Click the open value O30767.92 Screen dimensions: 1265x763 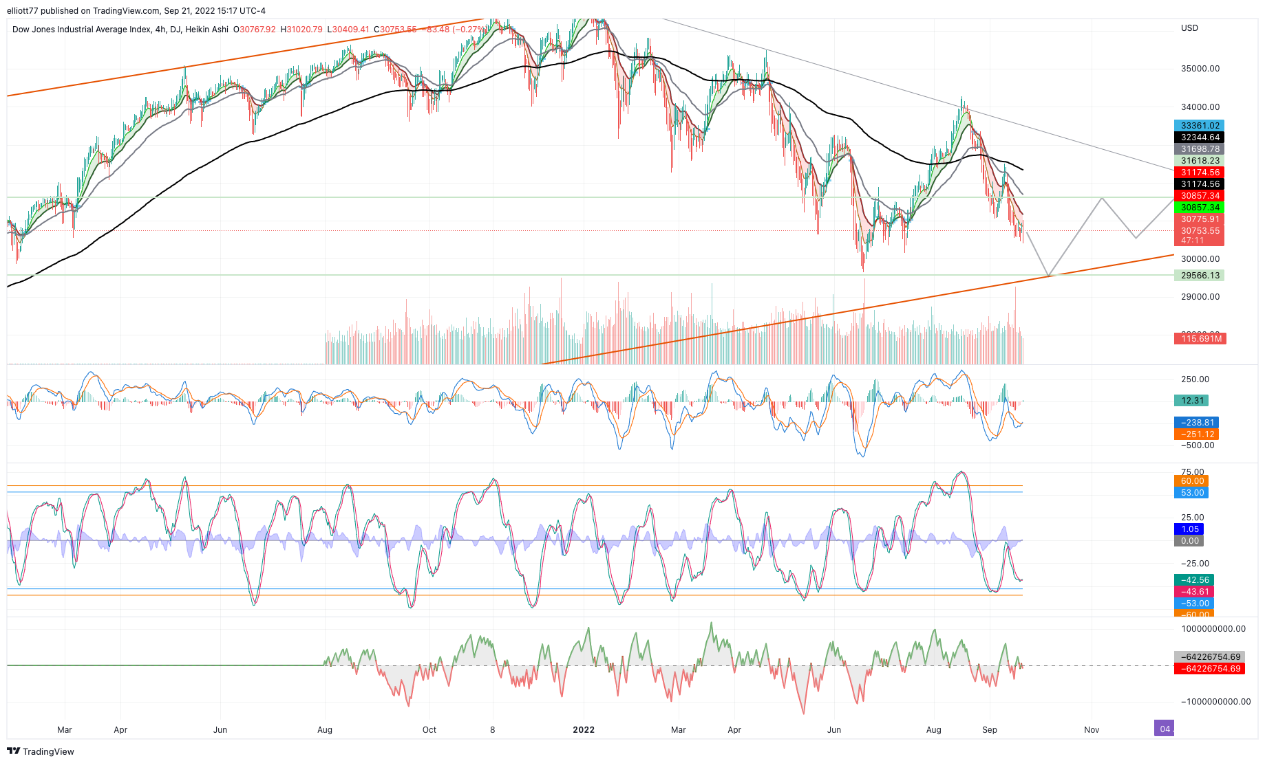coord(254,30)
